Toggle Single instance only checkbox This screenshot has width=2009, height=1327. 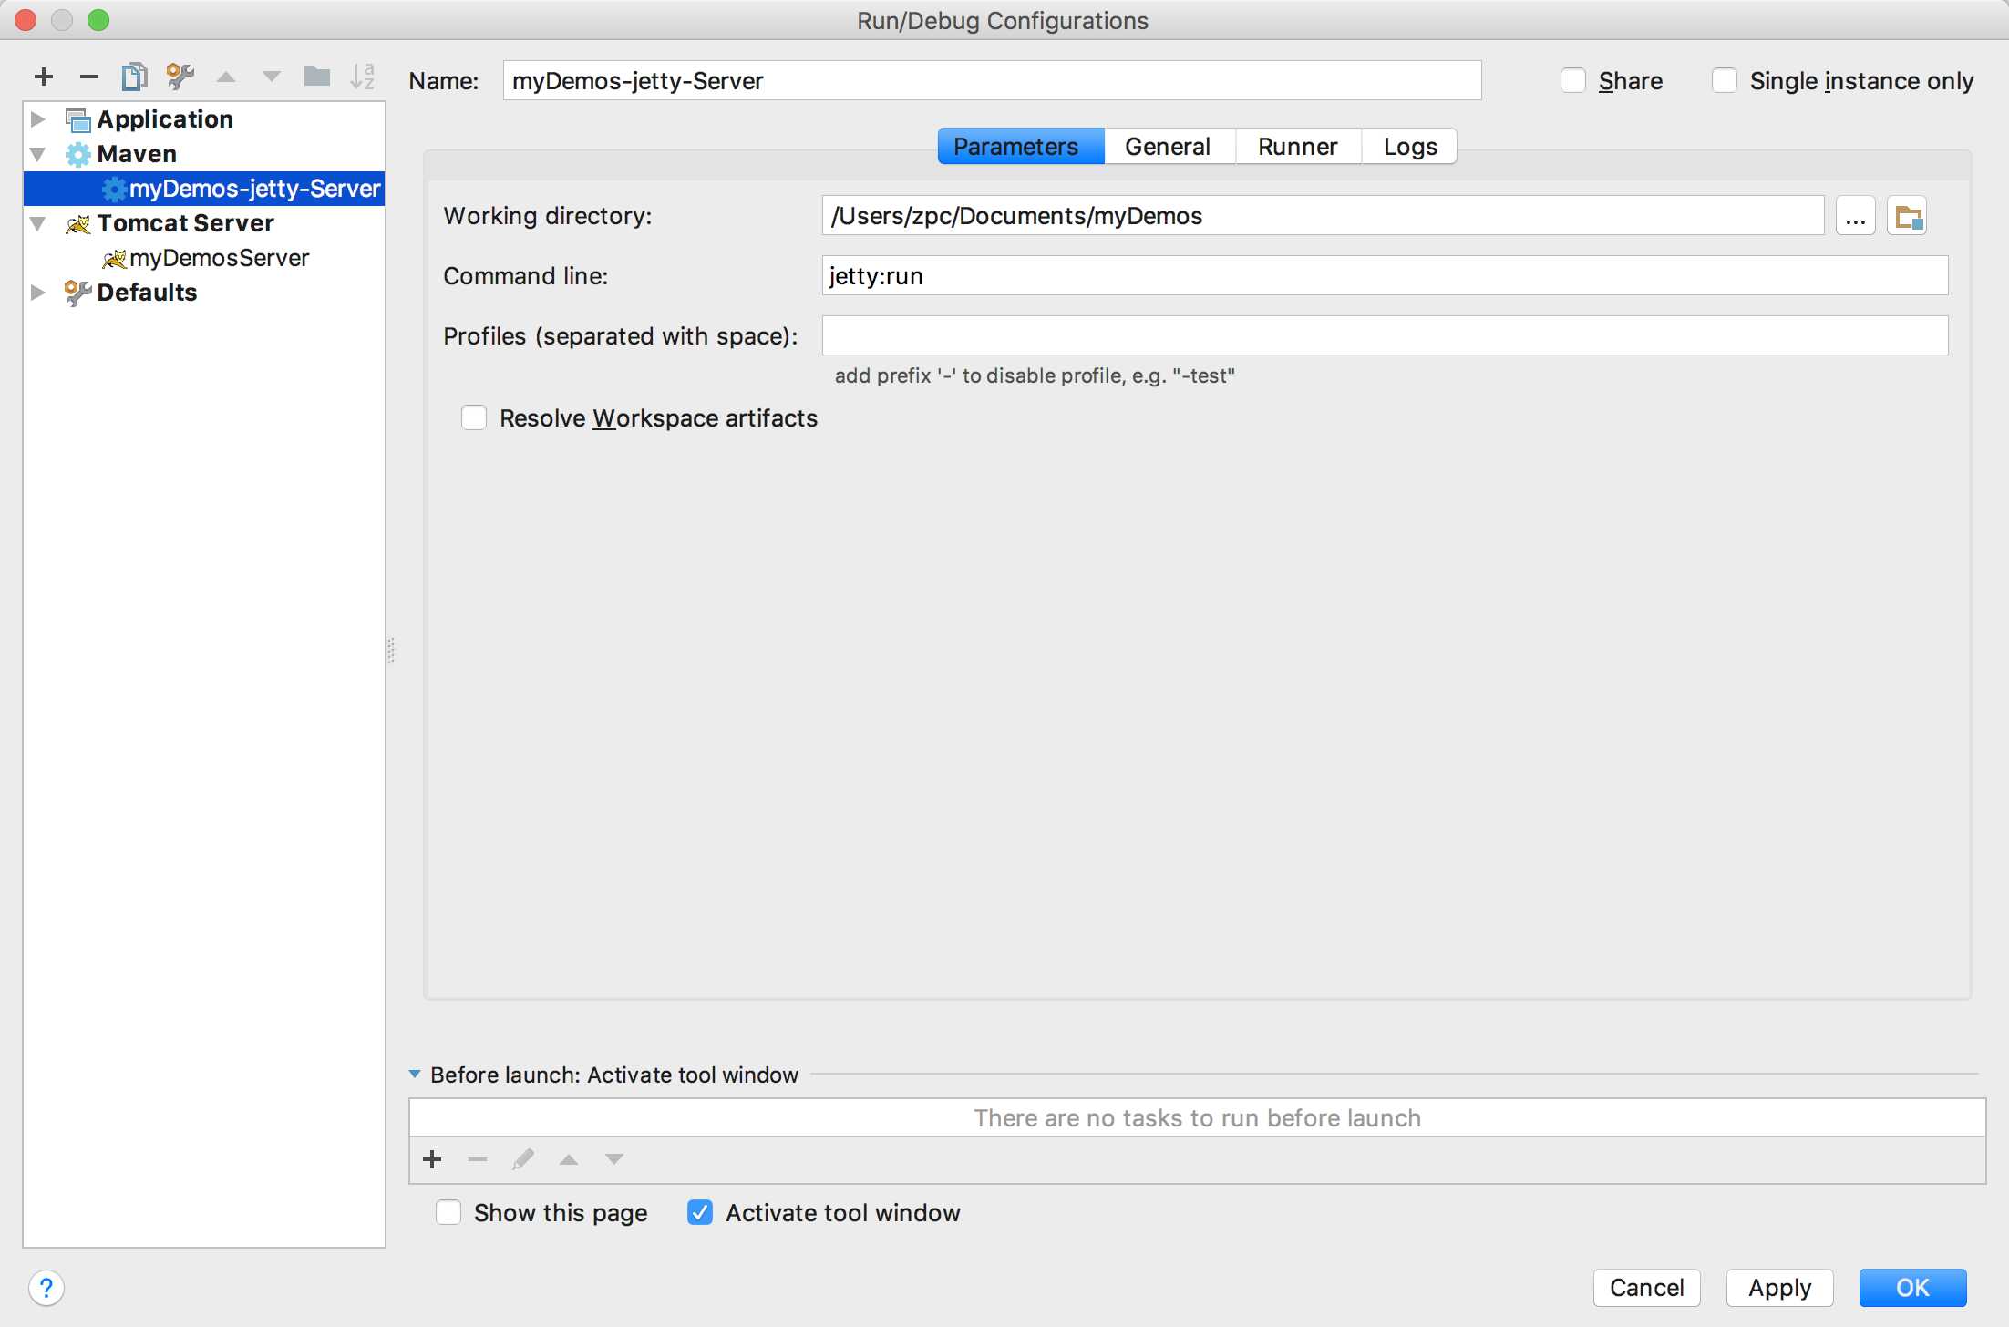coord(1724,81)
